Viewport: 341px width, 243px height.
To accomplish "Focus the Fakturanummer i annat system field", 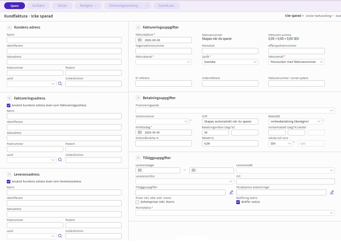I will click(296, 83).
